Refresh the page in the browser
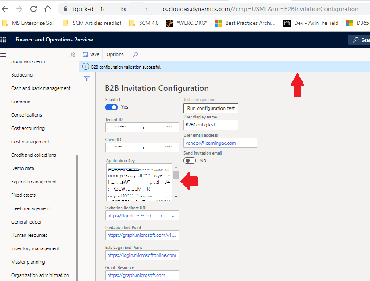 point(33,8)
